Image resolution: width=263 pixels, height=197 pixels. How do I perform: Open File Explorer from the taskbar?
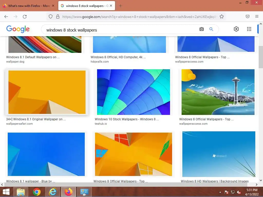(x=21, y=192)
